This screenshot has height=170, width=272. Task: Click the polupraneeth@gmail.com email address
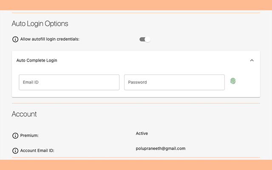click(161, 148)
